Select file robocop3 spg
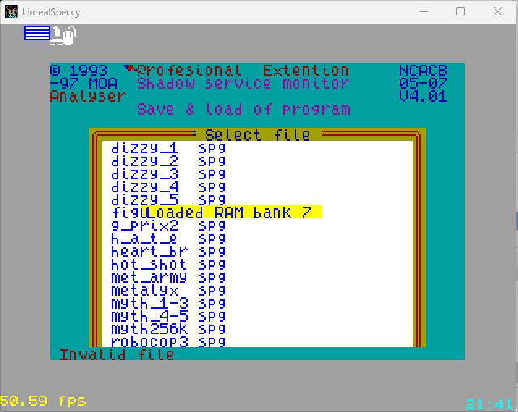 click(168, 342)
